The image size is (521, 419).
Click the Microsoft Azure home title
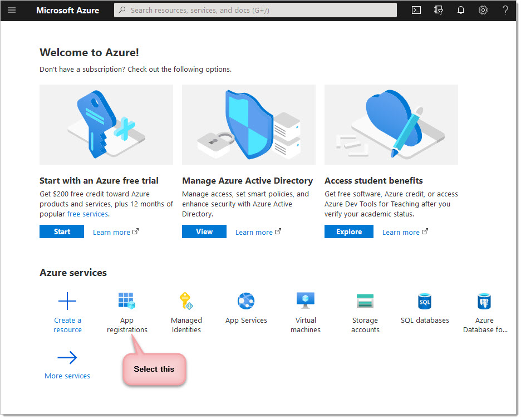pyautogui.click(x=67, y=11)
